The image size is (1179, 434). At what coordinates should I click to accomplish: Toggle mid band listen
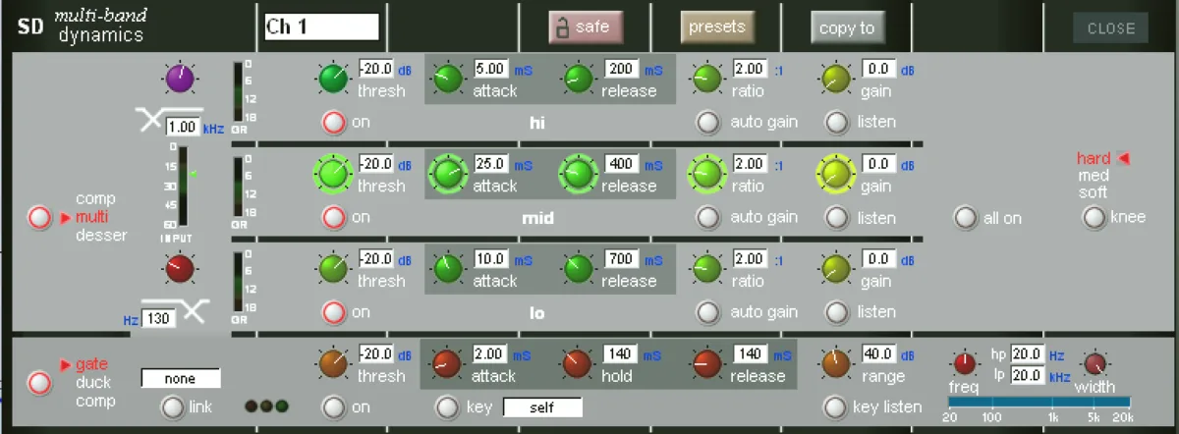(x=837, y=217)
